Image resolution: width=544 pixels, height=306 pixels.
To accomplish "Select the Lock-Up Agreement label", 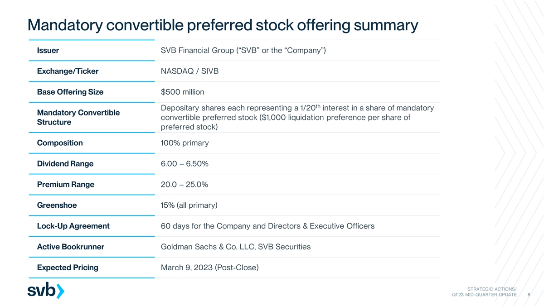I will [x=73, y=226].
